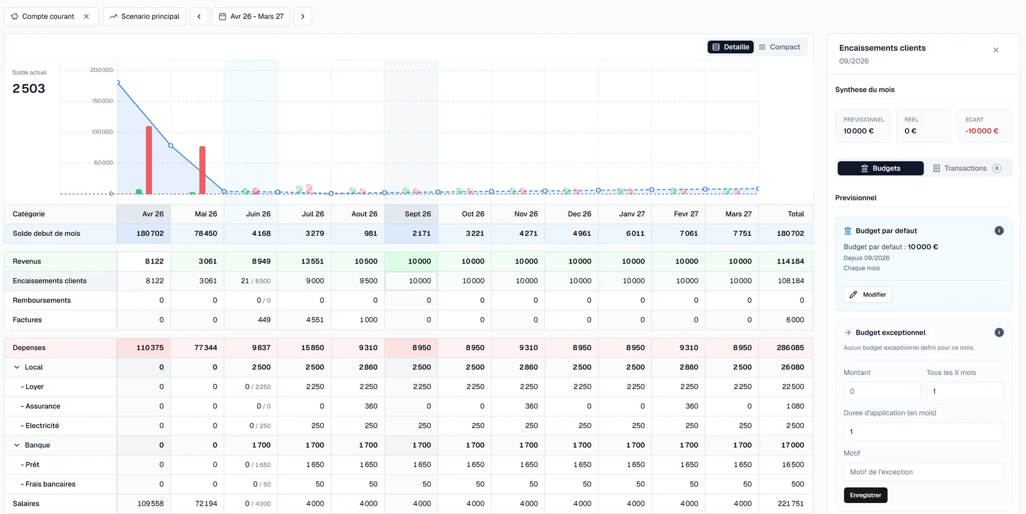1026x514 pixels.
Task: Click the Enregistrer button
Action: point(865,495)
